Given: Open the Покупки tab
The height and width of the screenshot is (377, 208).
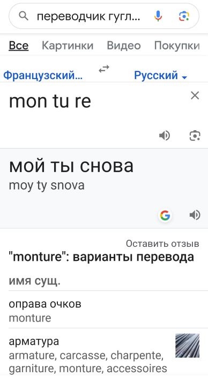Looking at the screenshot, I should pyautogui.click(x=177, y=45).
